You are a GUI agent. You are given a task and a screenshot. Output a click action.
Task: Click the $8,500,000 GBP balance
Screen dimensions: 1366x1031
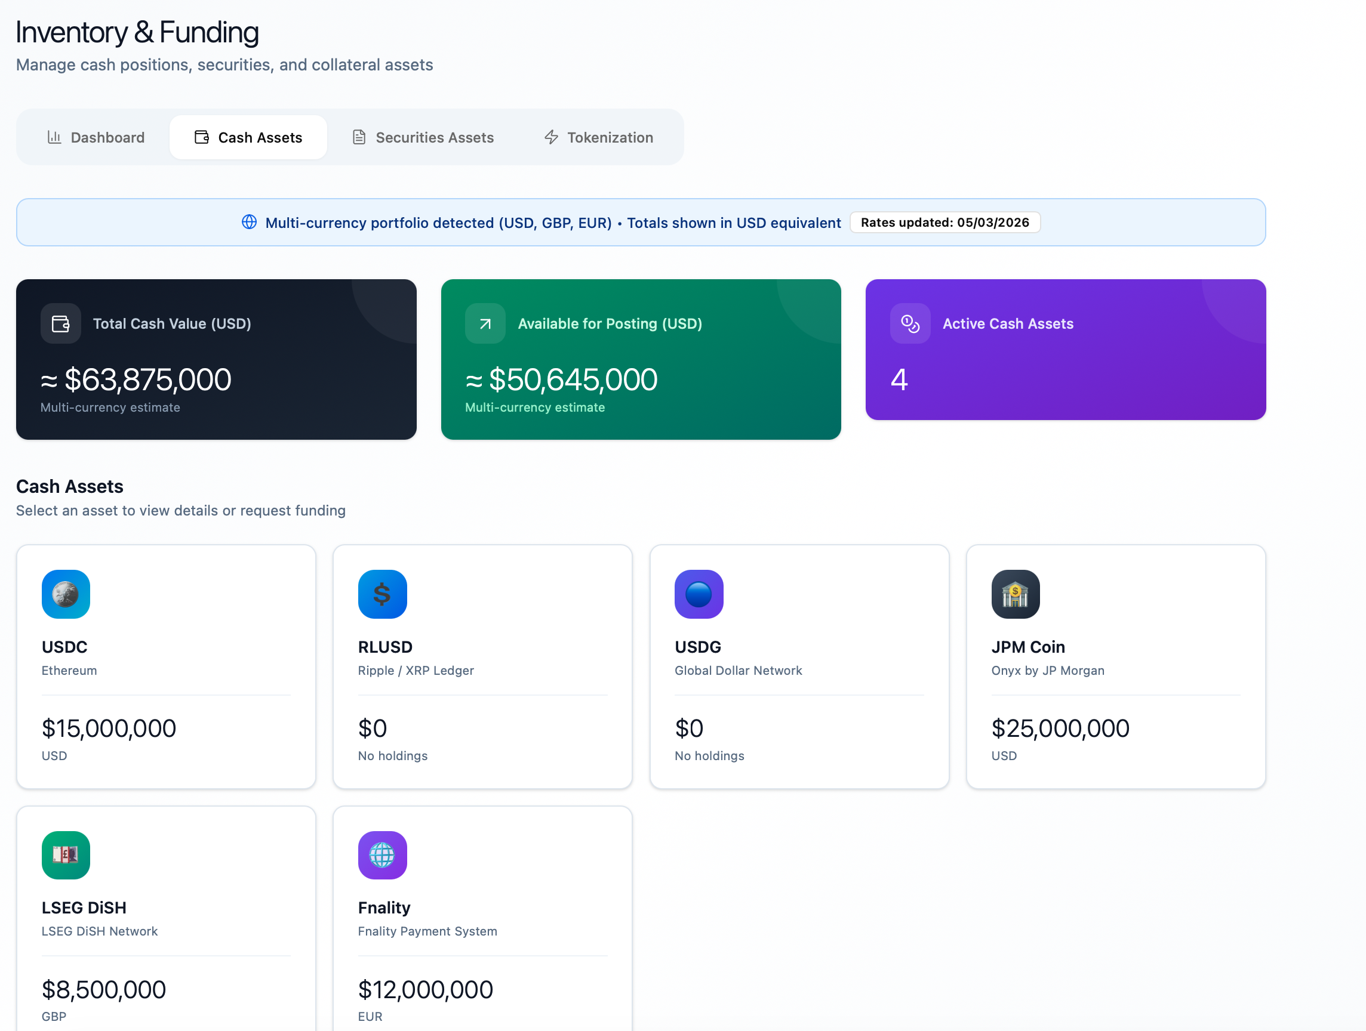pos(104,990)
